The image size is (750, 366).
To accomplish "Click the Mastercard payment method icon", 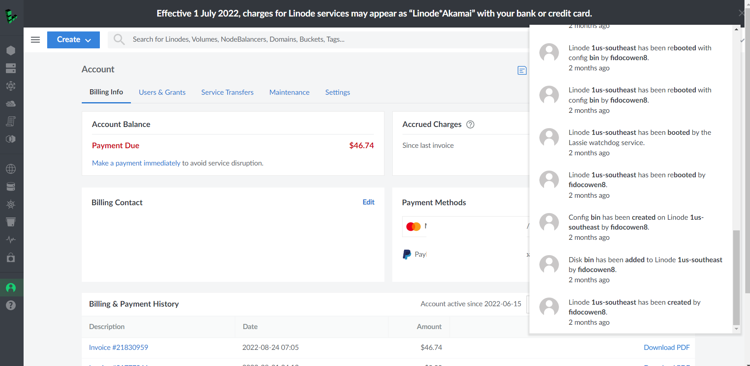I will click(x=414, y=226).
